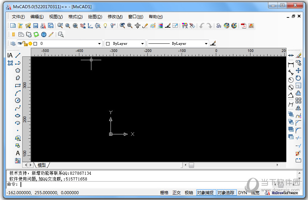Click the Undo arrow icon
Viewport: 308px width, 200px height.
[202, 26]
